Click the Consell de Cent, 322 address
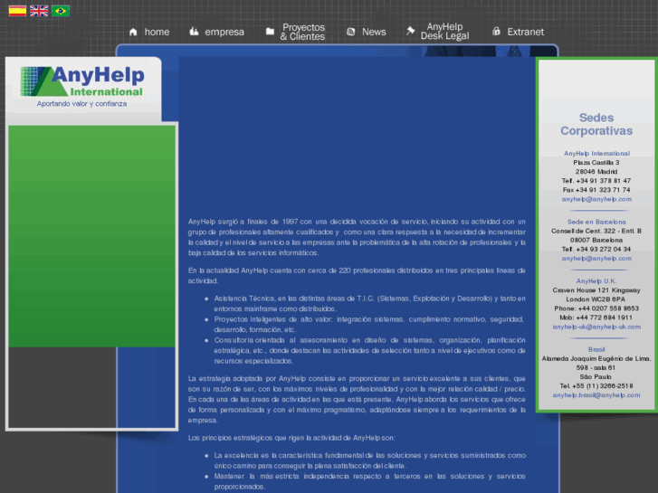 point(596,232)
